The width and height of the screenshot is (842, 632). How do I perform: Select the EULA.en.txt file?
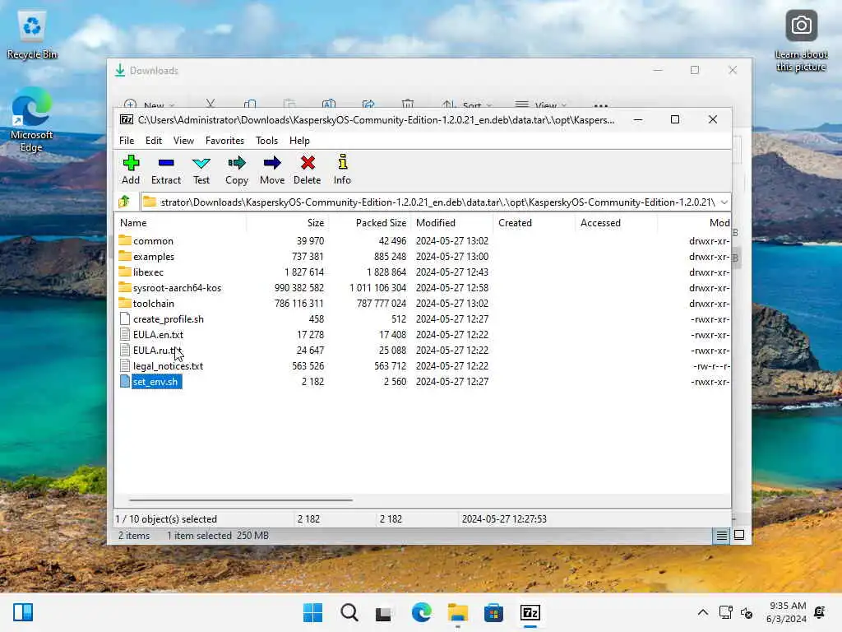pyautogui.click(x=158, y=334)
